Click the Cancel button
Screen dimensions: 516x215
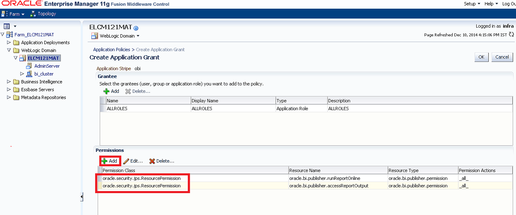tap(502, 57)
